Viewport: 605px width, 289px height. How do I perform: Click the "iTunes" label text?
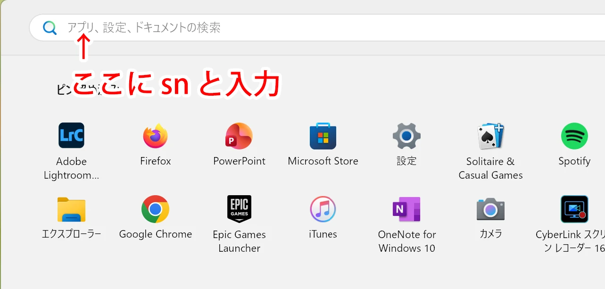click(x=323, y=234)
